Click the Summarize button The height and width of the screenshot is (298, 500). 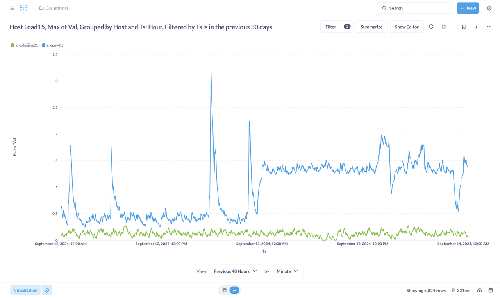click(x=371, y=26)
